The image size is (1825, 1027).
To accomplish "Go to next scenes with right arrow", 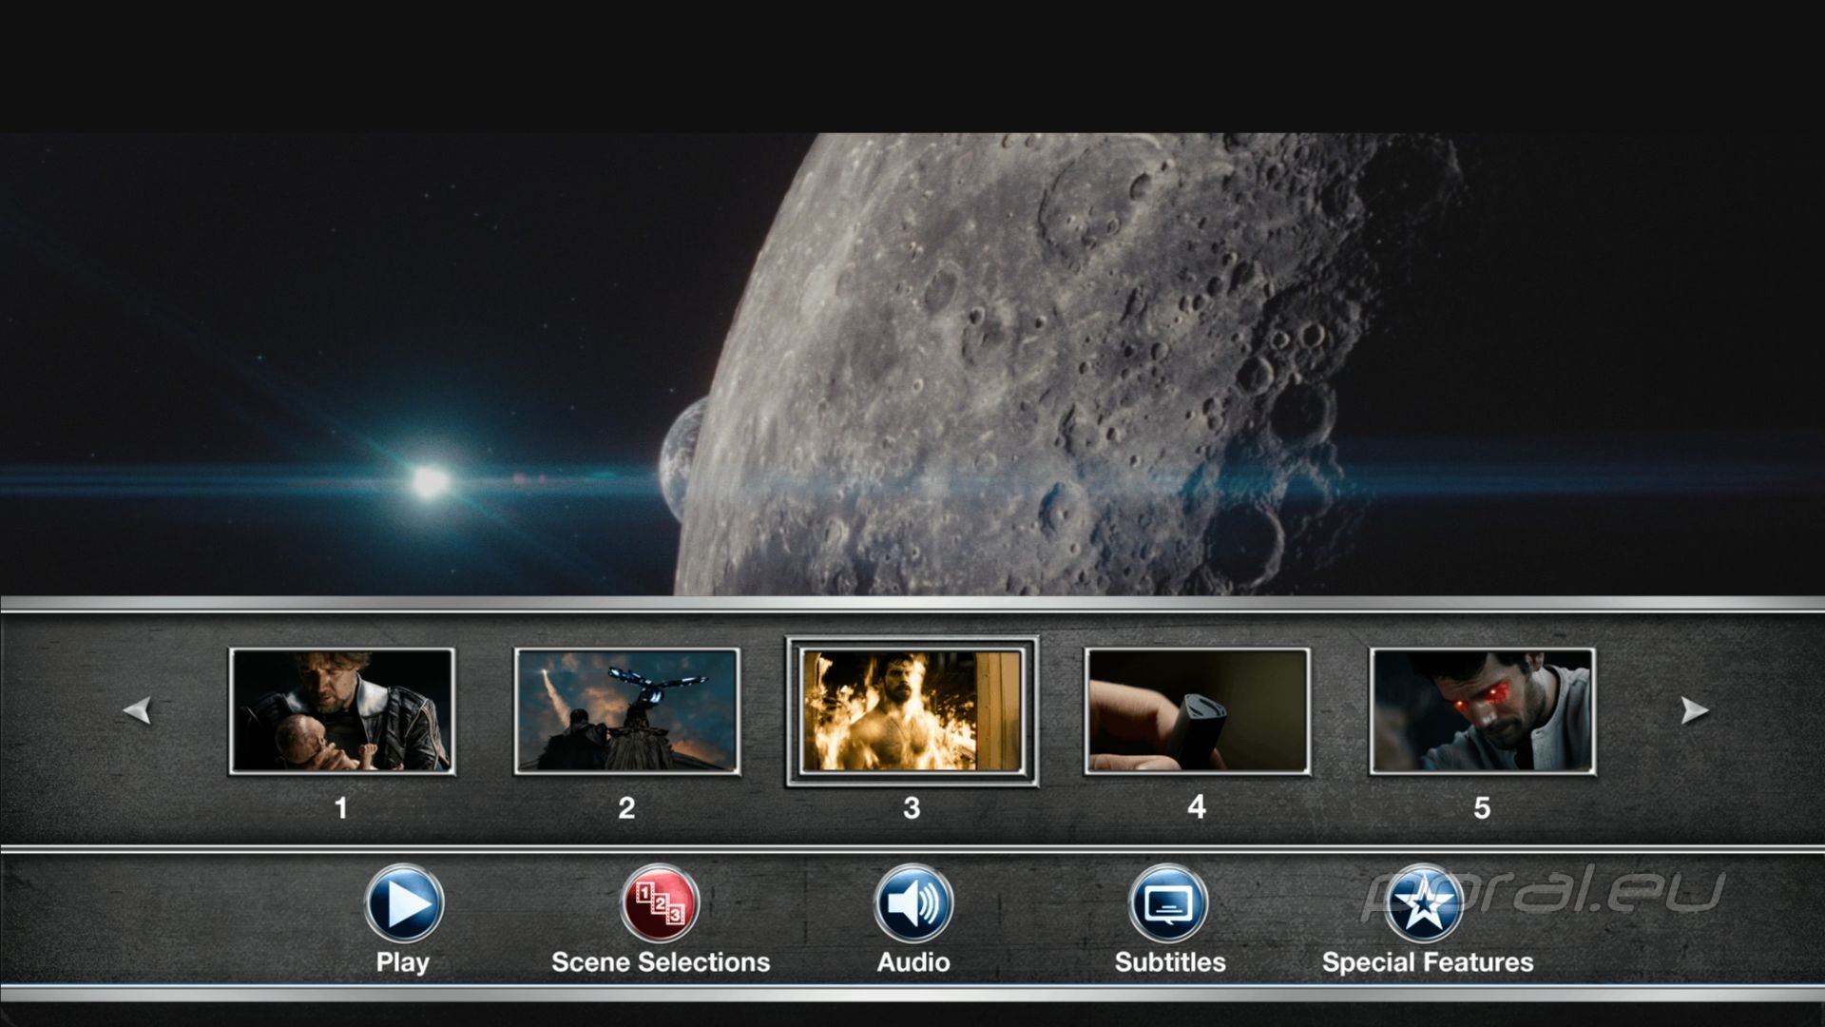I will click(1694, 710).
